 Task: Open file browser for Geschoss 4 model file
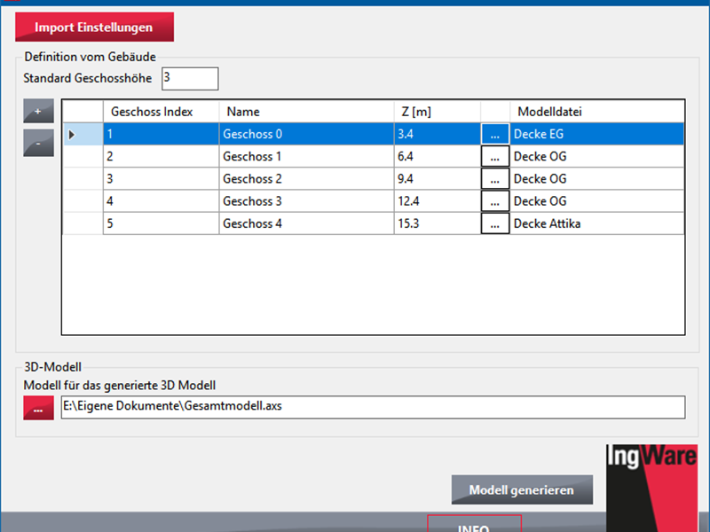494,223
